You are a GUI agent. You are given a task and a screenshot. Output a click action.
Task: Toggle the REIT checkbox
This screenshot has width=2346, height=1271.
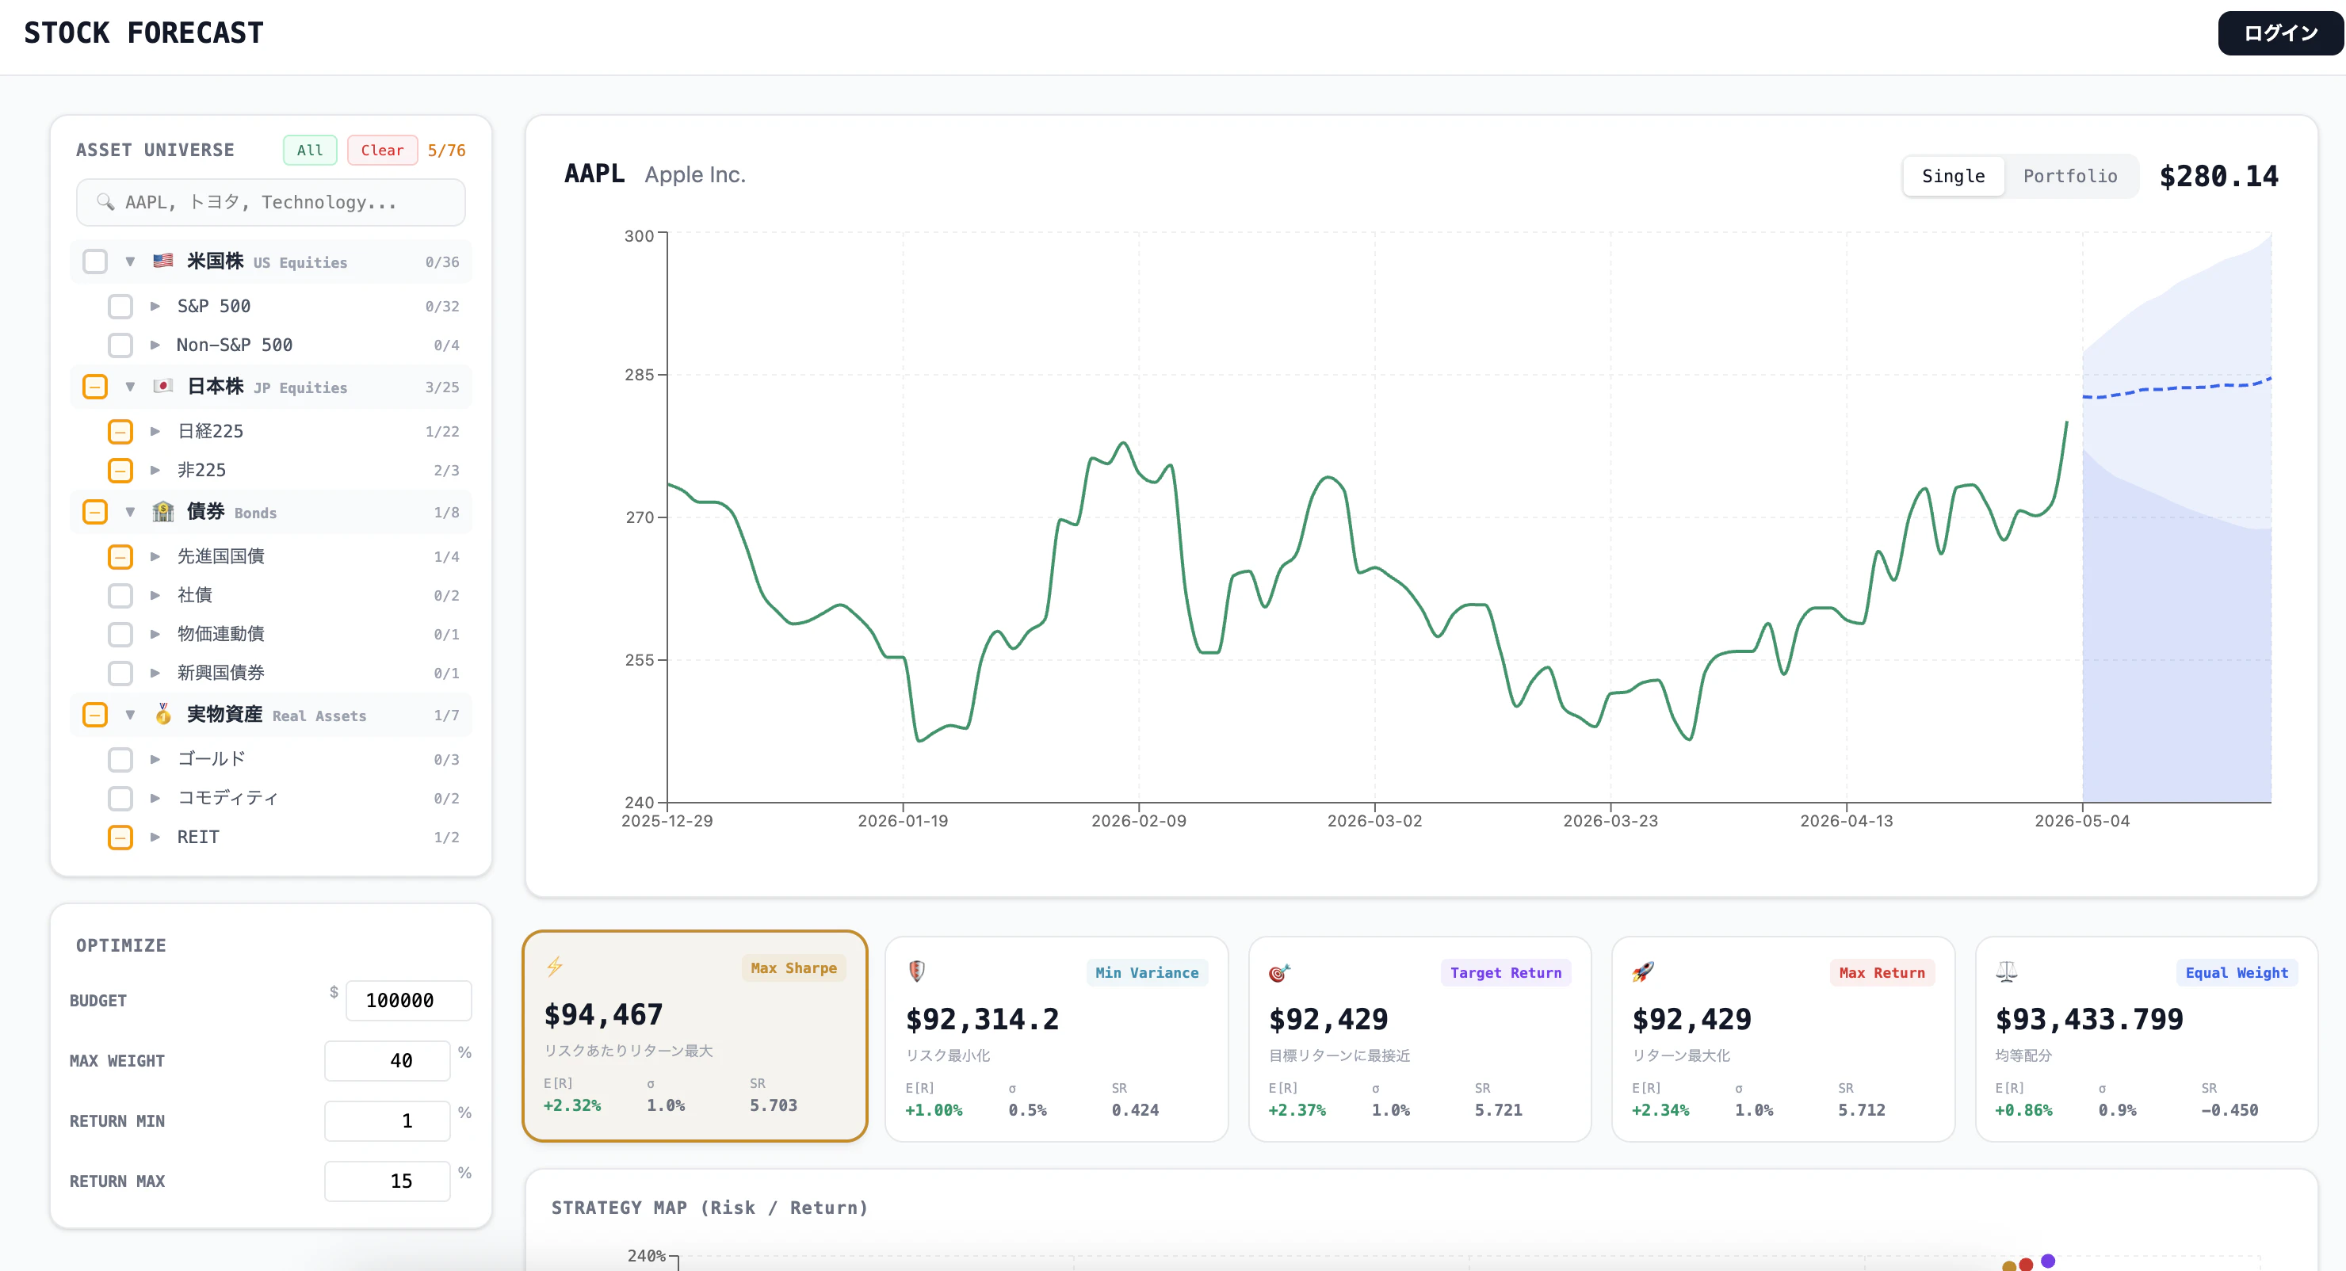120,837
